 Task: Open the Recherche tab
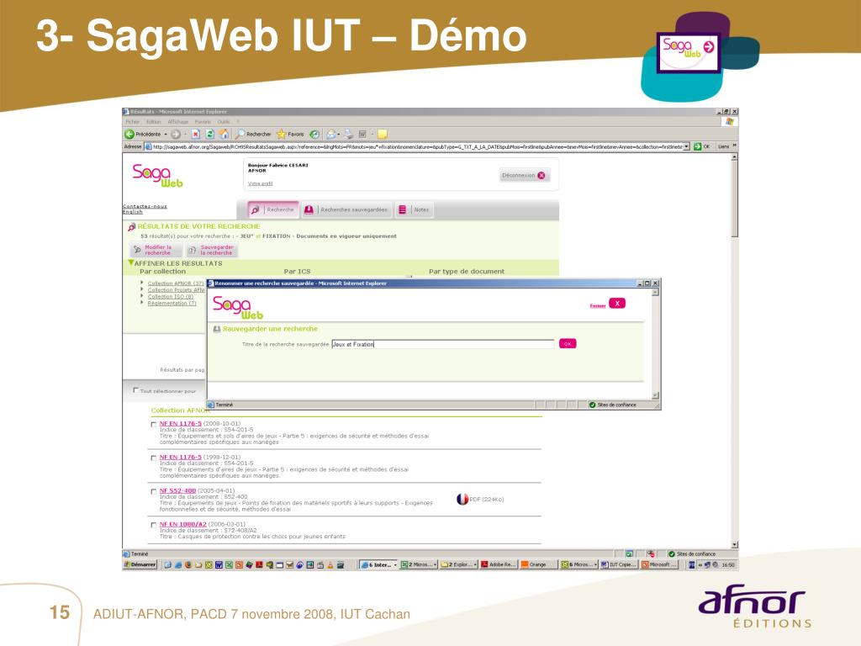pos(273,209)
